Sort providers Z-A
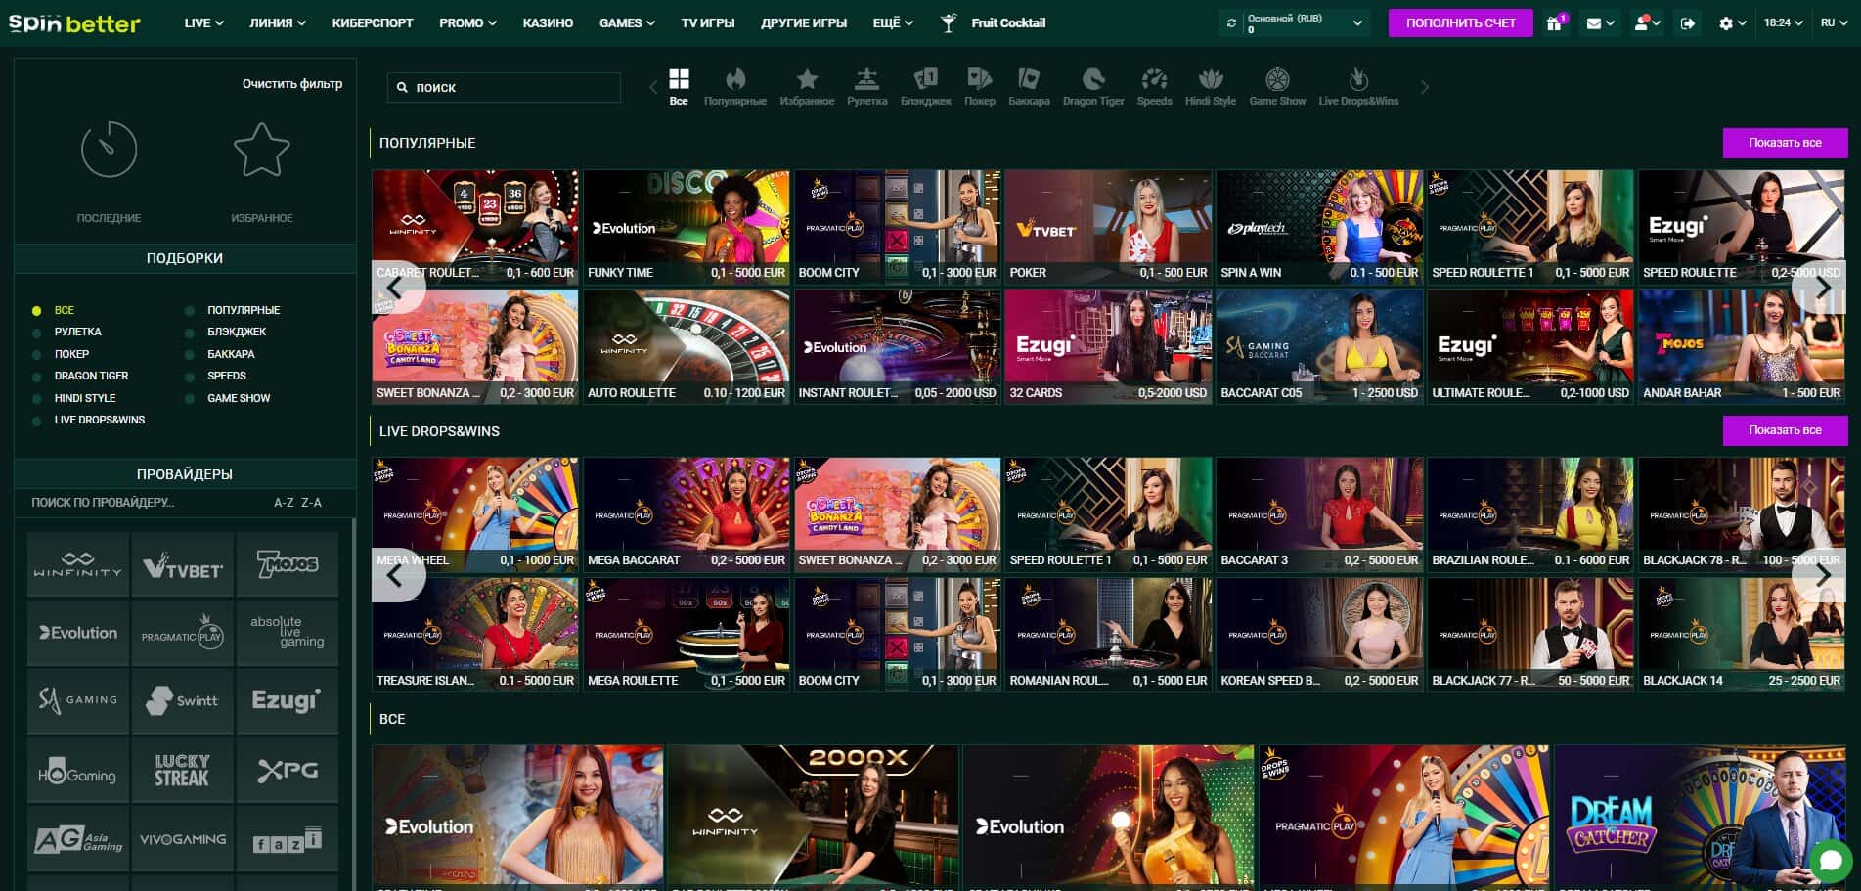Image resolution: width=1861 pixels, height=891 pixels. pos(311,503)
